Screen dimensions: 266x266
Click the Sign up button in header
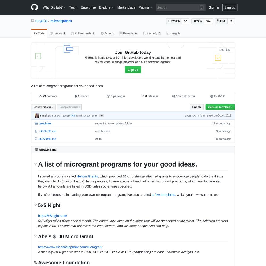(x=230, y=7)
